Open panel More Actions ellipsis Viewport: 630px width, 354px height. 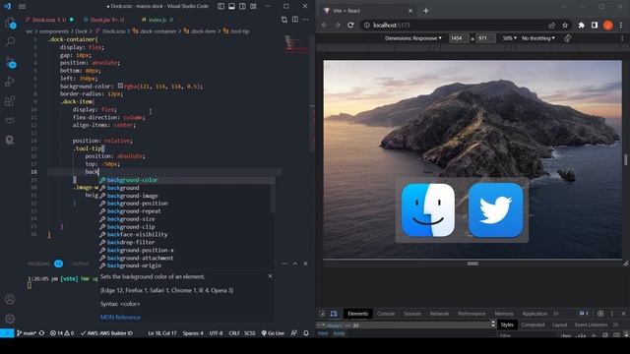(284, 264)
